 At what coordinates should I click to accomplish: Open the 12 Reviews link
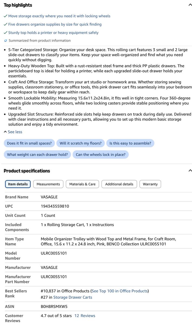click(85, 316)
